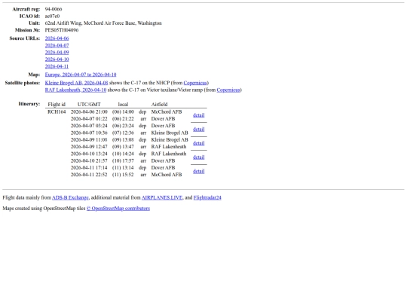Click mission number PES05TH04096

point(62,30)
